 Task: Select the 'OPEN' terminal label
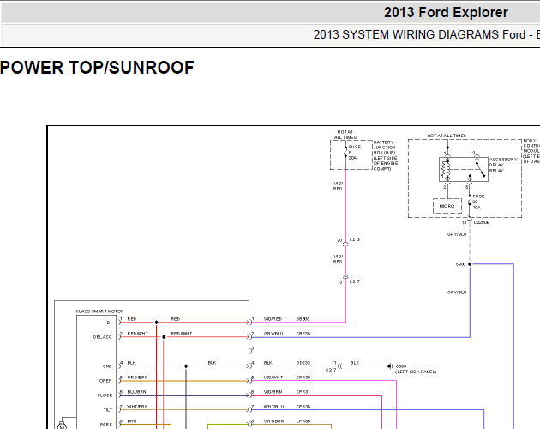click(x=105, y=381)
